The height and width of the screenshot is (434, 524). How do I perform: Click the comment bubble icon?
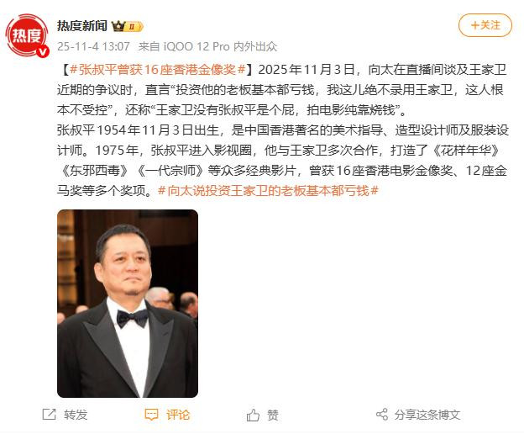pyautogui.click(x=151, y=415)
